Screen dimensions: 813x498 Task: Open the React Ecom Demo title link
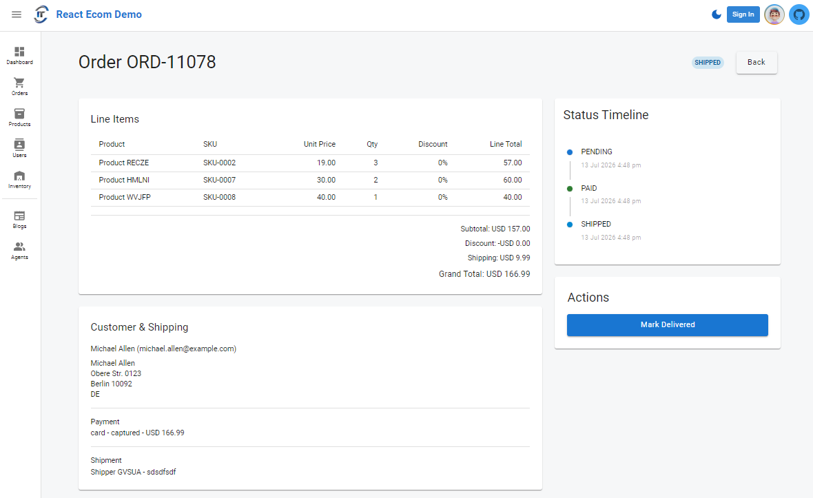[x=99, y=14]
